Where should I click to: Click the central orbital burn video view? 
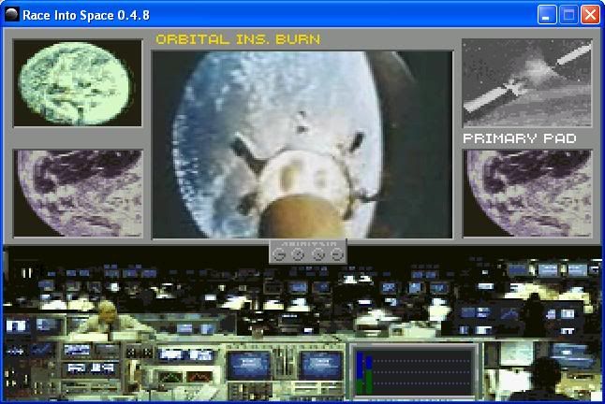[302, 145]
